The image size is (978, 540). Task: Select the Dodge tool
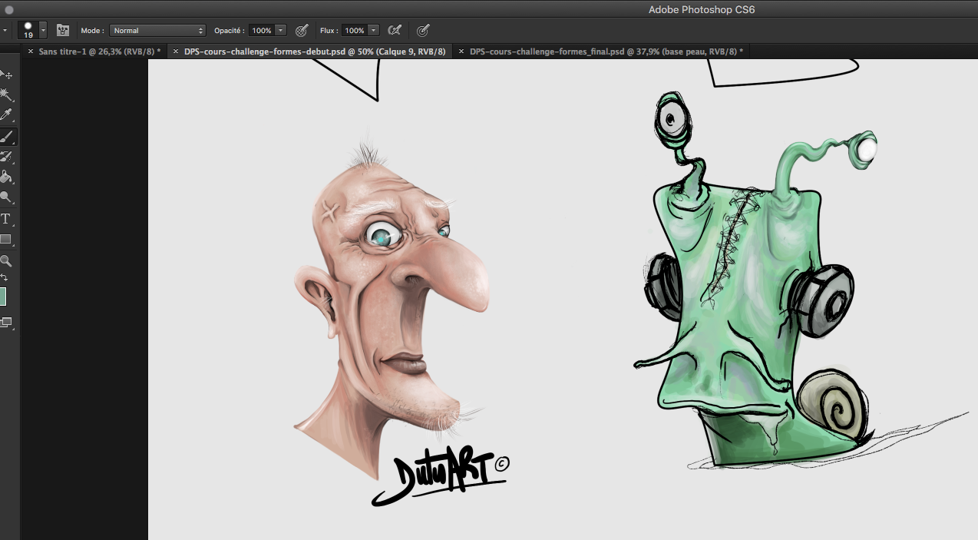pos(6,197)
